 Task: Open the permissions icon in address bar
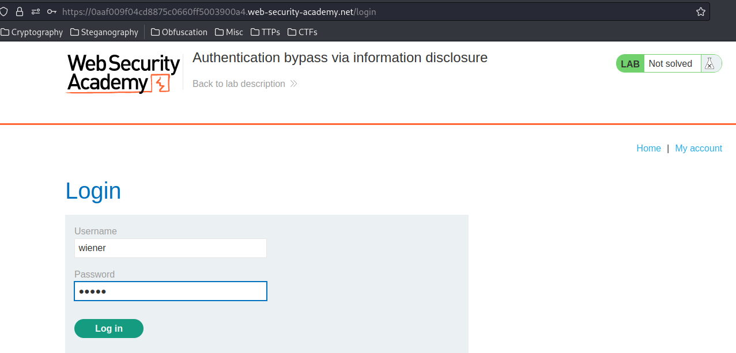pos(36,12)
